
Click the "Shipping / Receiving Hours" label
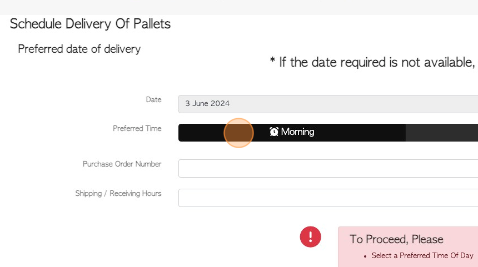click(x=118, y=194)
